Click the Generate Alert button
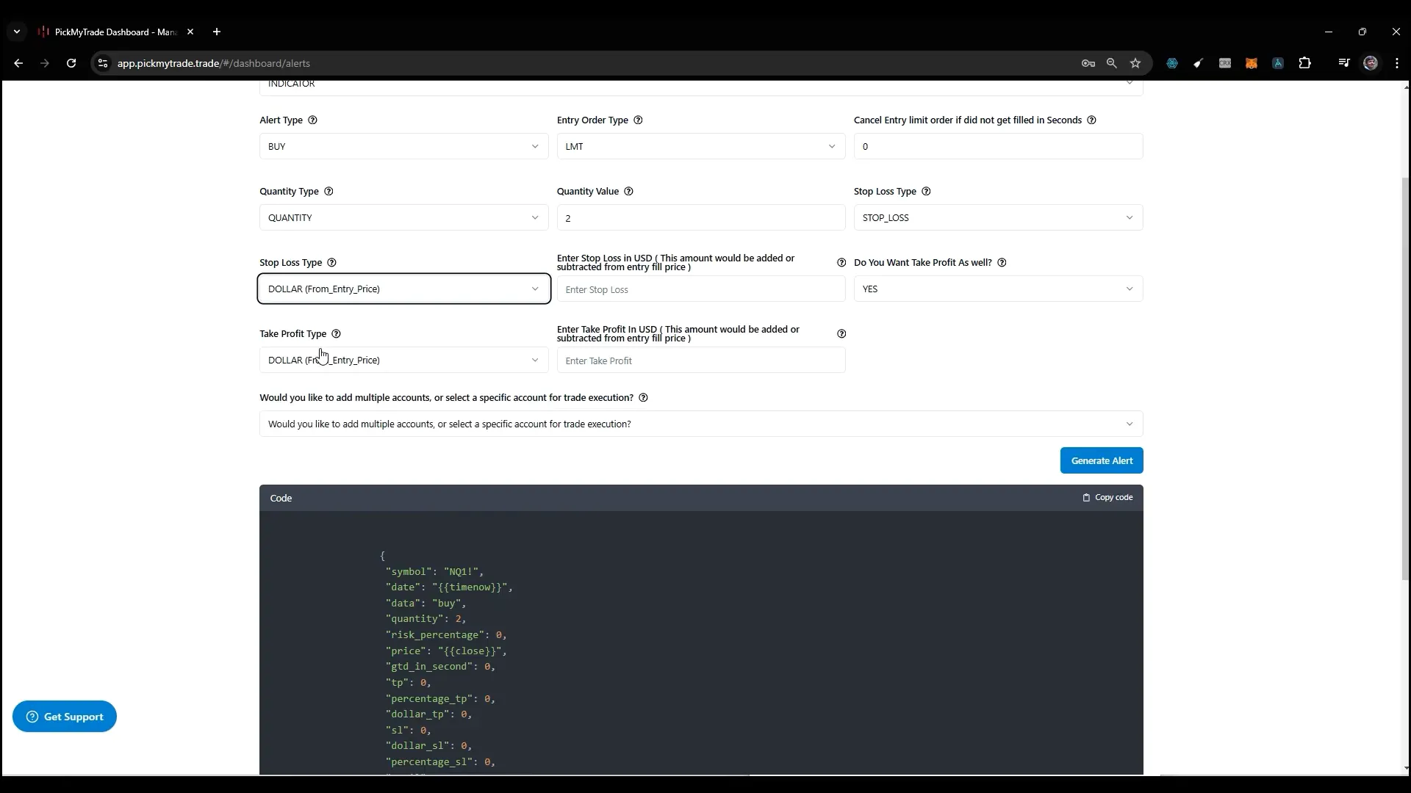1411x793 pixels. click(x=1102, y=460)
